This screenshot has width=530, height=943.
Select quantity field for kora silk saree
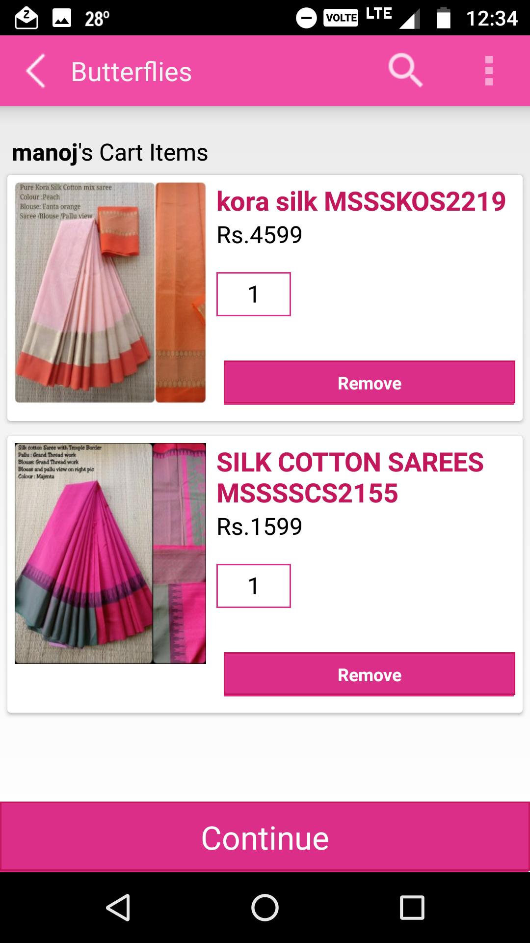(x=254, y=294)
